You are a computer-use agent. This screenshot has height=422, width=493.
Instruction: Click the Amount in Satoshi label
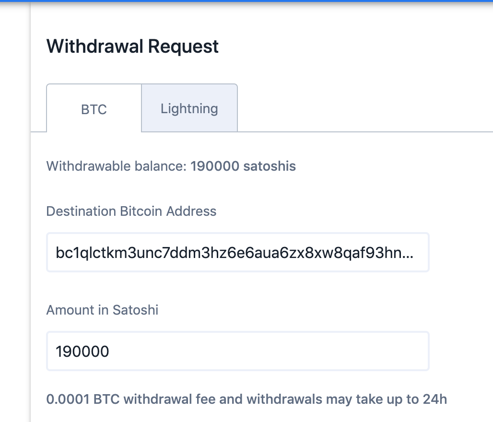102,310
